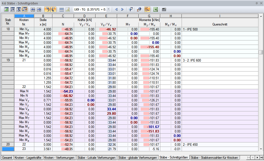Click the member info icon

(139, 9)
